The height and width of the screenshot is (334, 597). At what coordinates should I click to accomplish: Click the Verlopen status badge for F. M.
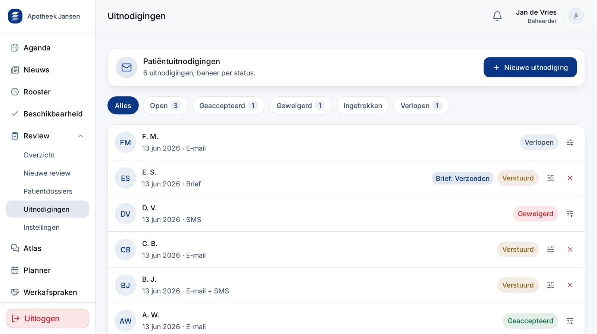[x=539, y=142]
